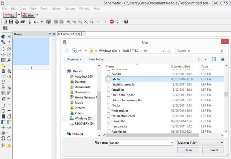Open the Grid settings icon

pos(5,28)
